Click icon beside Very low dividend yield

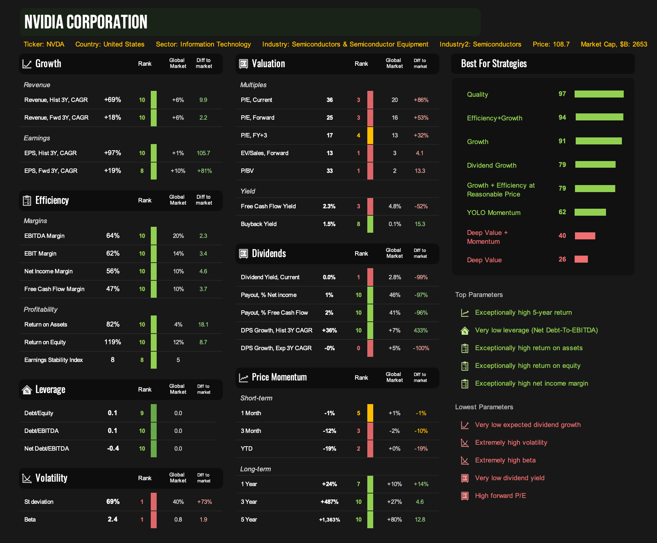click(x=465, y=478)
